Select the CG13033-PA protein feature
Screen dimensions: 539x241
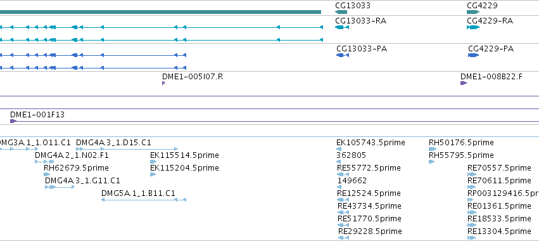(343, 55)
